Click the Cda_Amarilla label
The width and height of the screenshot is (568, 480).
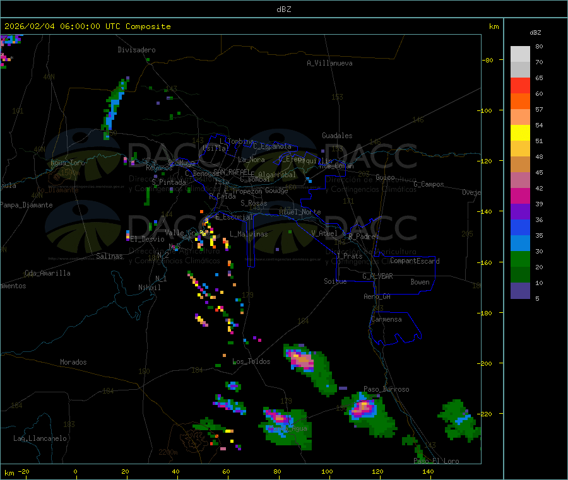(x=47, y=273)
